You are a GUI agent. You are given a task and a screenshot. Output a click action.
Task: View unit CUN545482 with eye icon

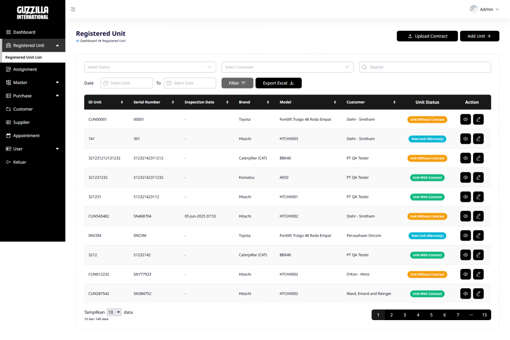coord(466,216)
